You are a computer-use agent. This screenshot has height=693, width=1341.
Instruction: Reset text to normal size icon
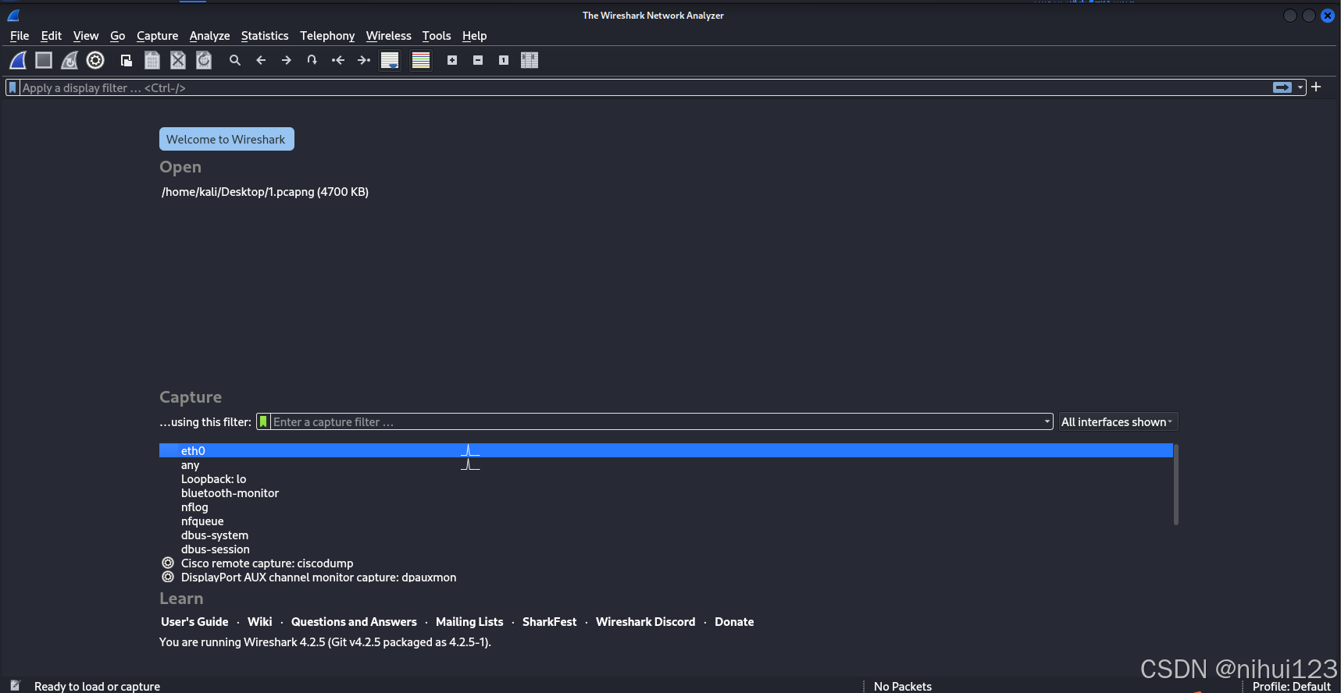(504, 60)
